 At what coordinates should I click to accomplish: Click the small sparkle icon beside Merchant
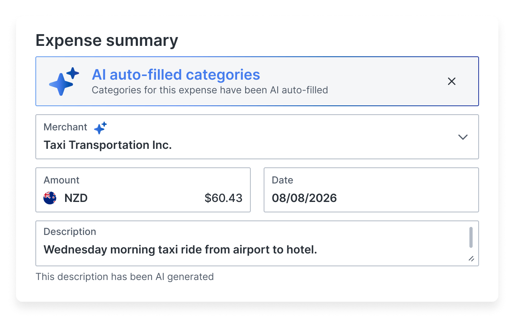click(x=100, y=128)
